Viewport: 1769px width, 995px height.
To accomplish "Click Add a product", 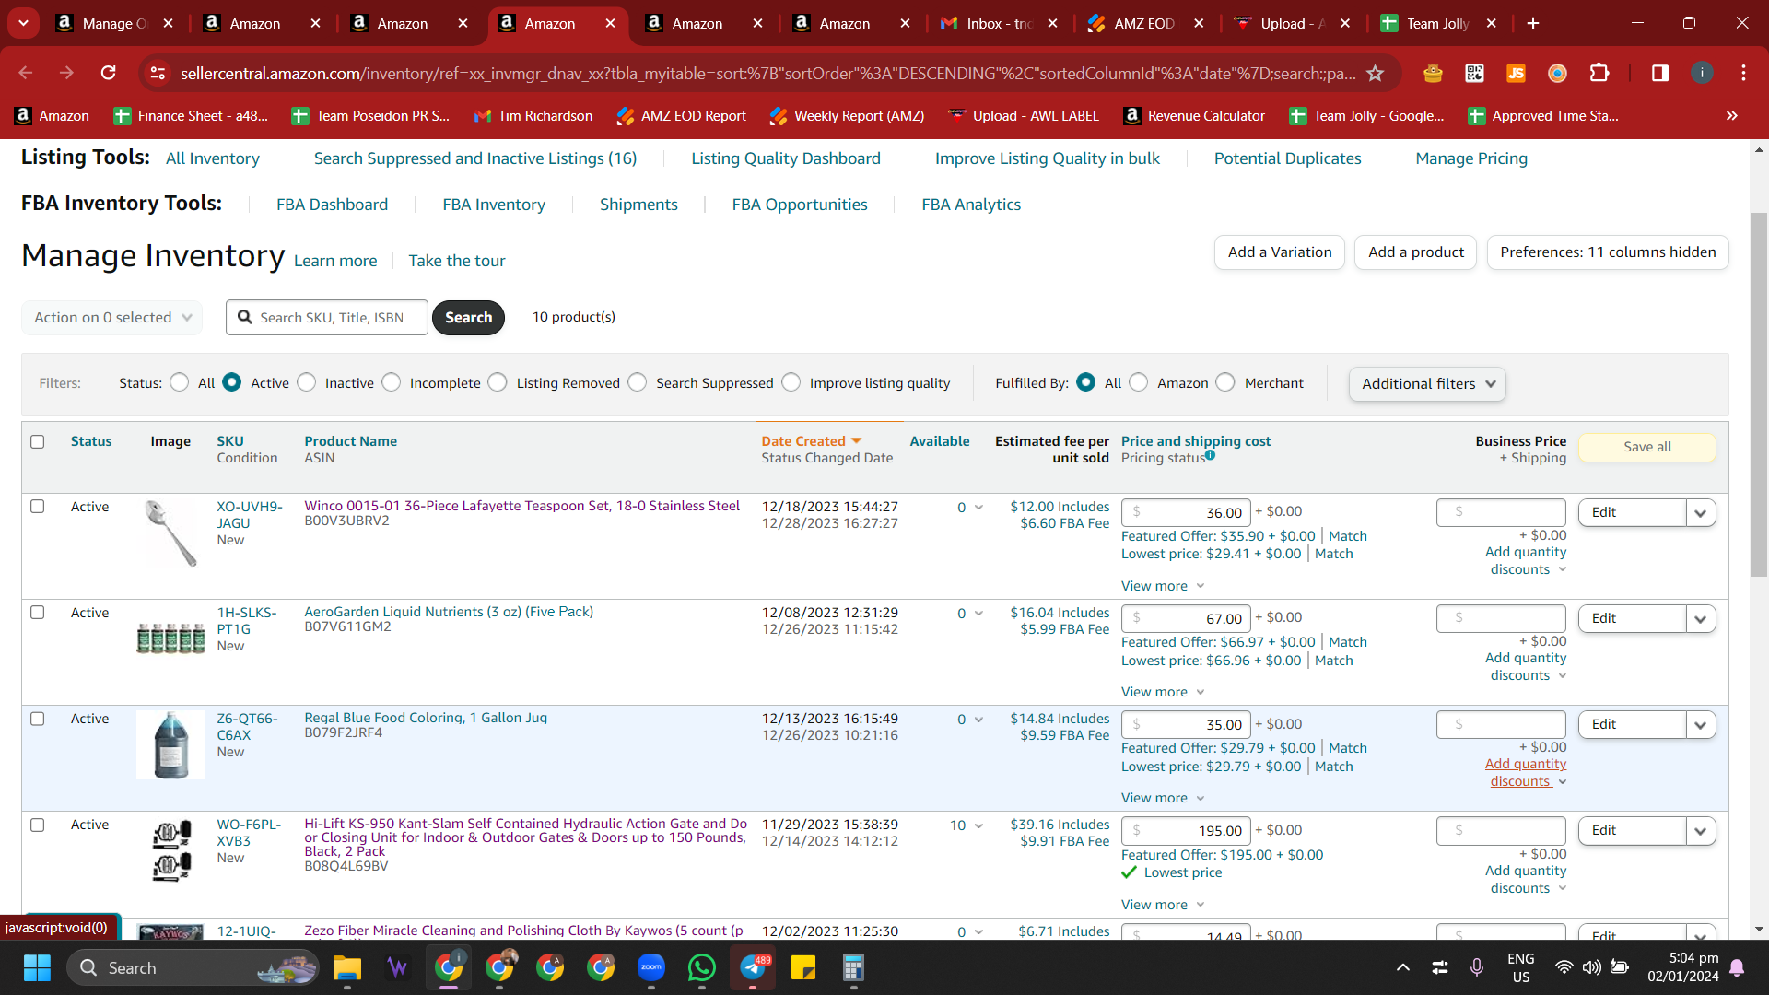I will click(1416, 252).
